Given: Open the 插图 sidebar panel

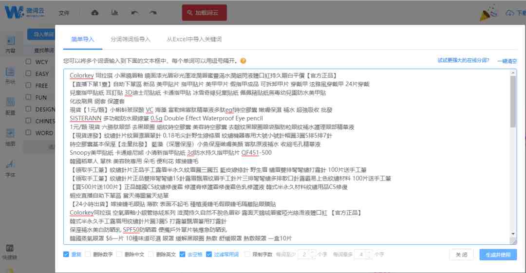Looking at the screenshot, I should [x=10, y=137].
